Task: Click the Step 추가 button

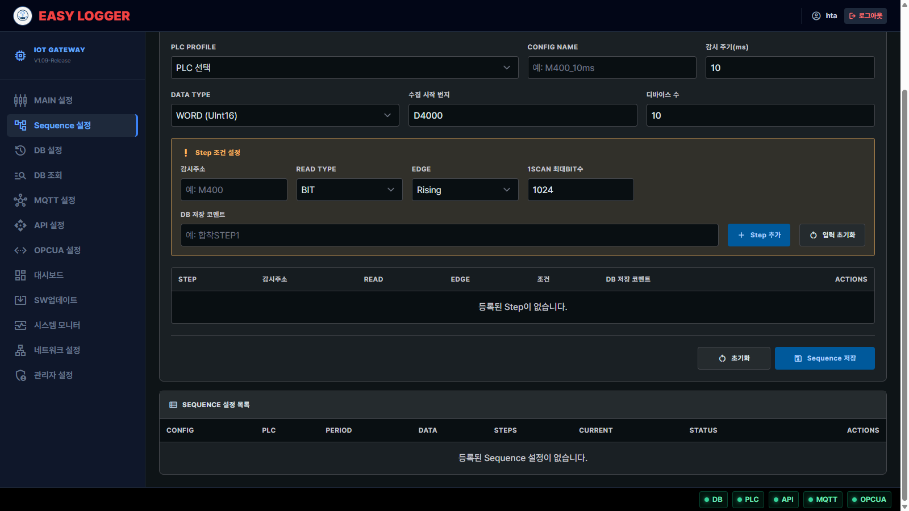Action: pyautogui.click(x=759, y=235)
